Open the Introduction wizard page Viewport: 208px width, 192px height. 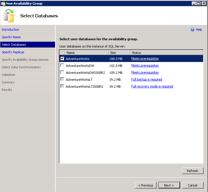(x=10, y=30)
